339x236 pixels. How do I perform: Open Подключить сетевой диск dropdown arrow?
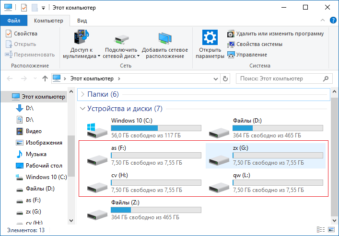pos(139,56)
